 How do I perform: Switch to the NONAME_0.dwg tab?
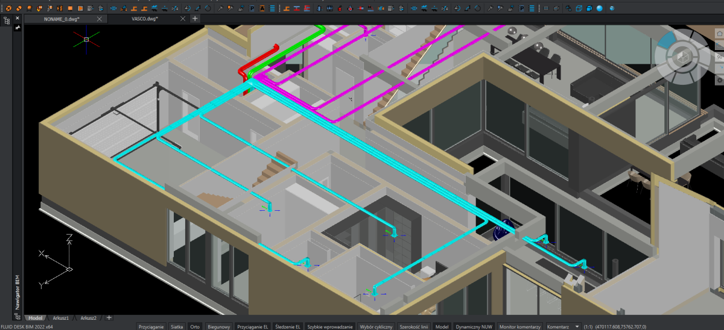pyautogui.click(x=62, y=19)
